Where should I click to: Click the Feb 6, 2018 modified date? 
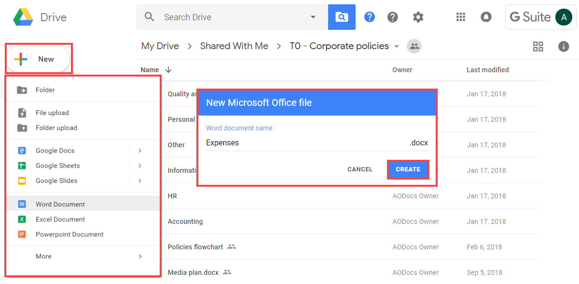(484, 247)
